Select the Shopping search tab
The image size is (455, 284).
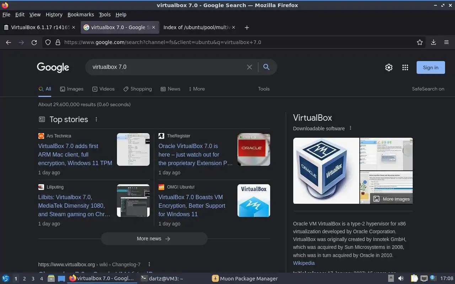(x=138, y=89)
